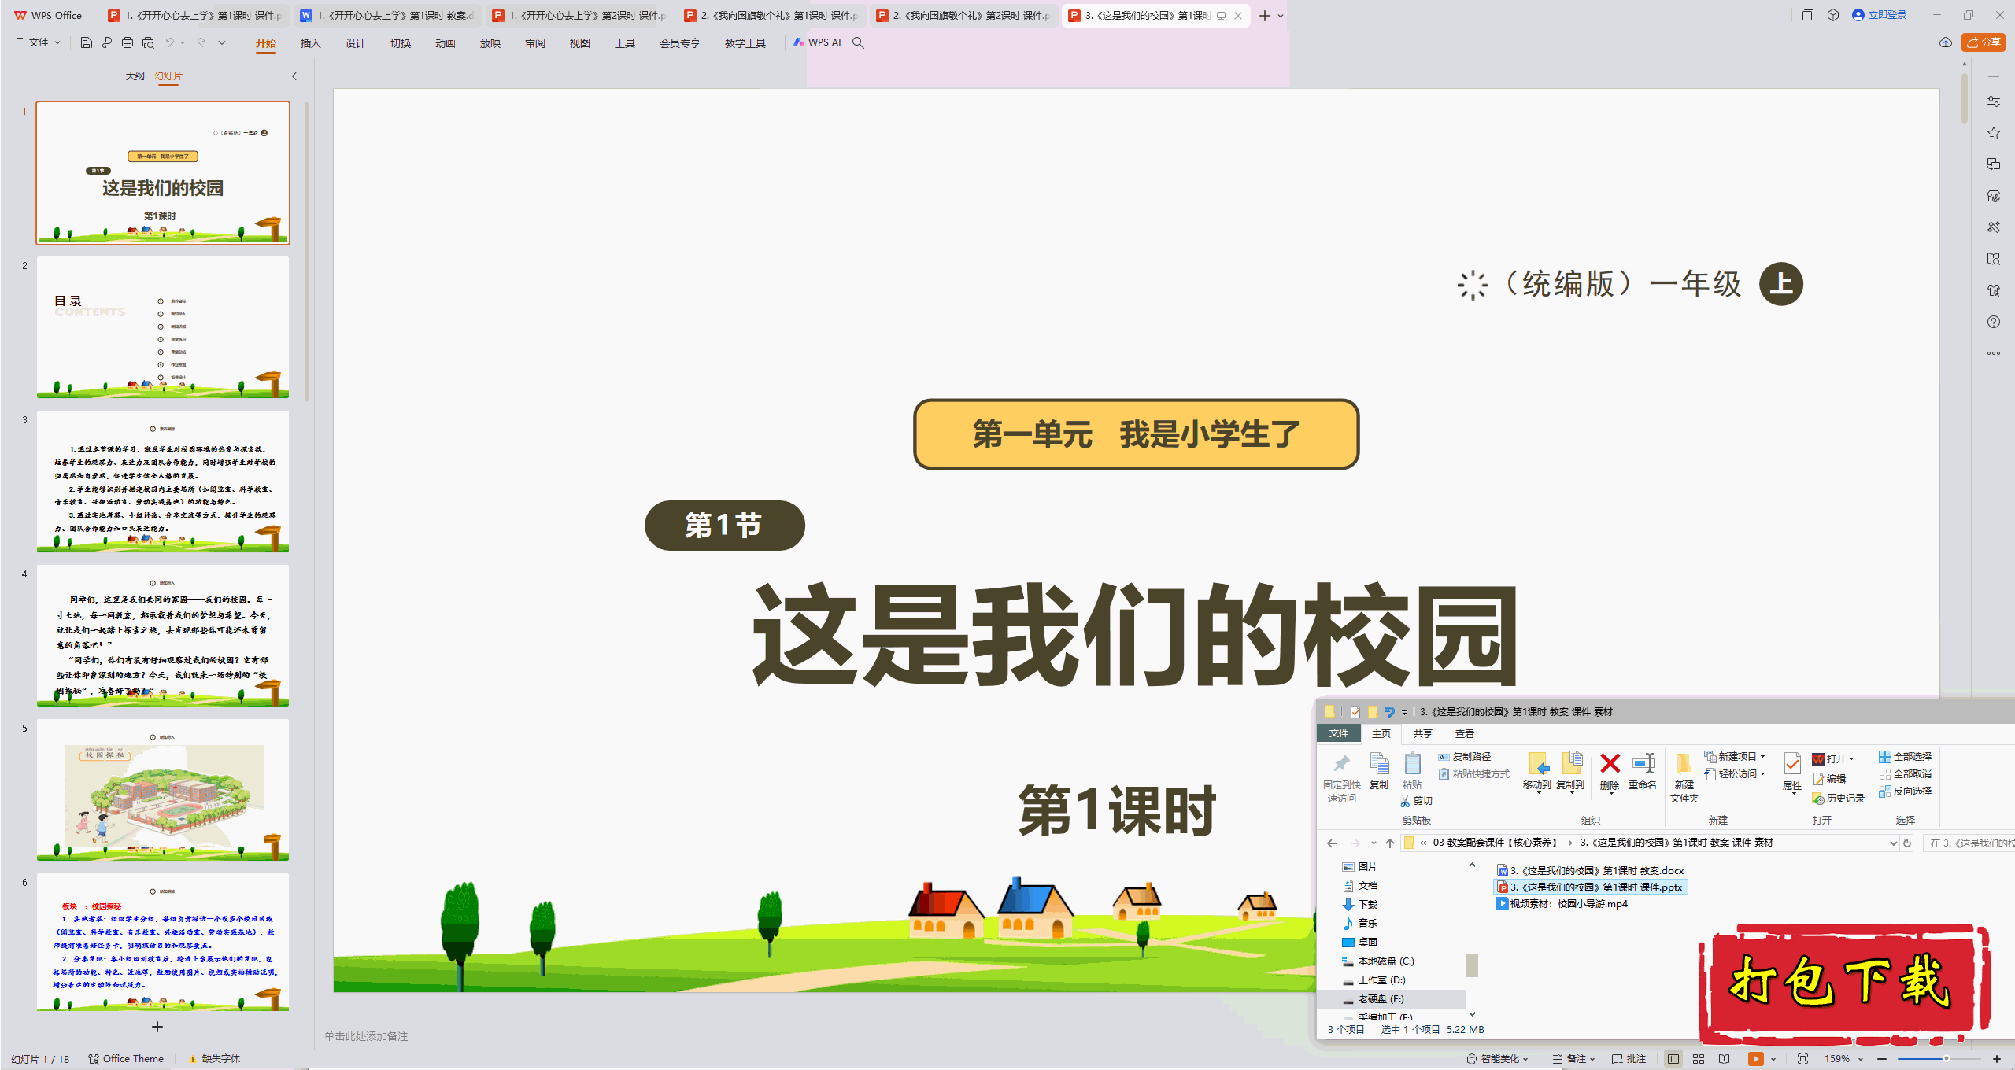Open 共享 tab in Explorer window
2015x1070 pixels.
coord(1423,734)
